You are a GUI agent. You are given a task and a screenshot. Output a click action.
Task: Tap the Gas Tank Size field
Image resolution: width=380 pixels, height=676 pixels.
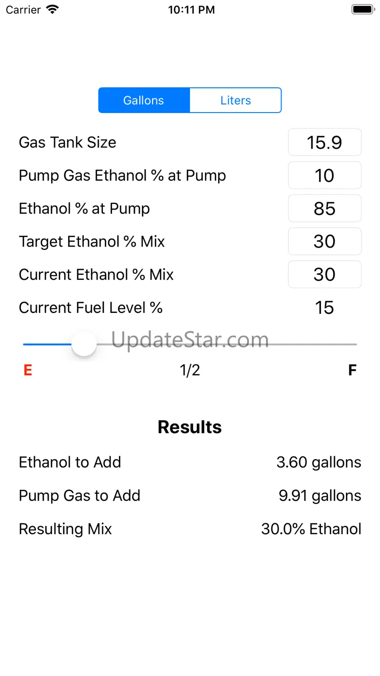[324, 142]
